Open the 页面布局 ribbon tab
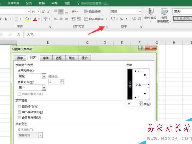192x144 pixels. click(x=13, y=3)
